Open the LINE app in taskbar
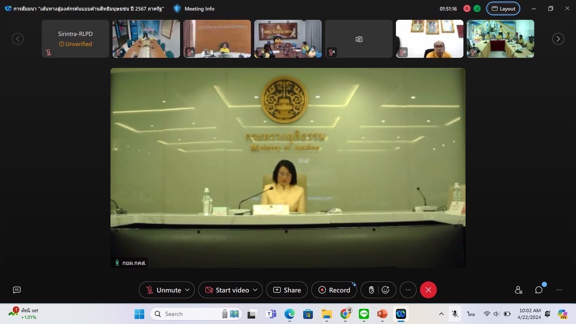The width and height of the screenshot is (576, 324). (x=364, y=314)
